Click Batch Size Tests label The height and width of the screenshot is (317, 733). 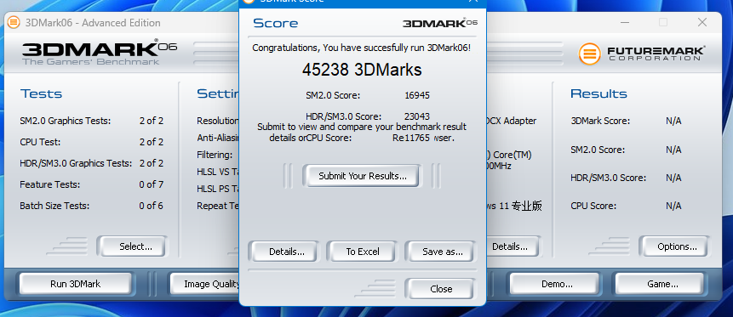click(x=54, y=206)
